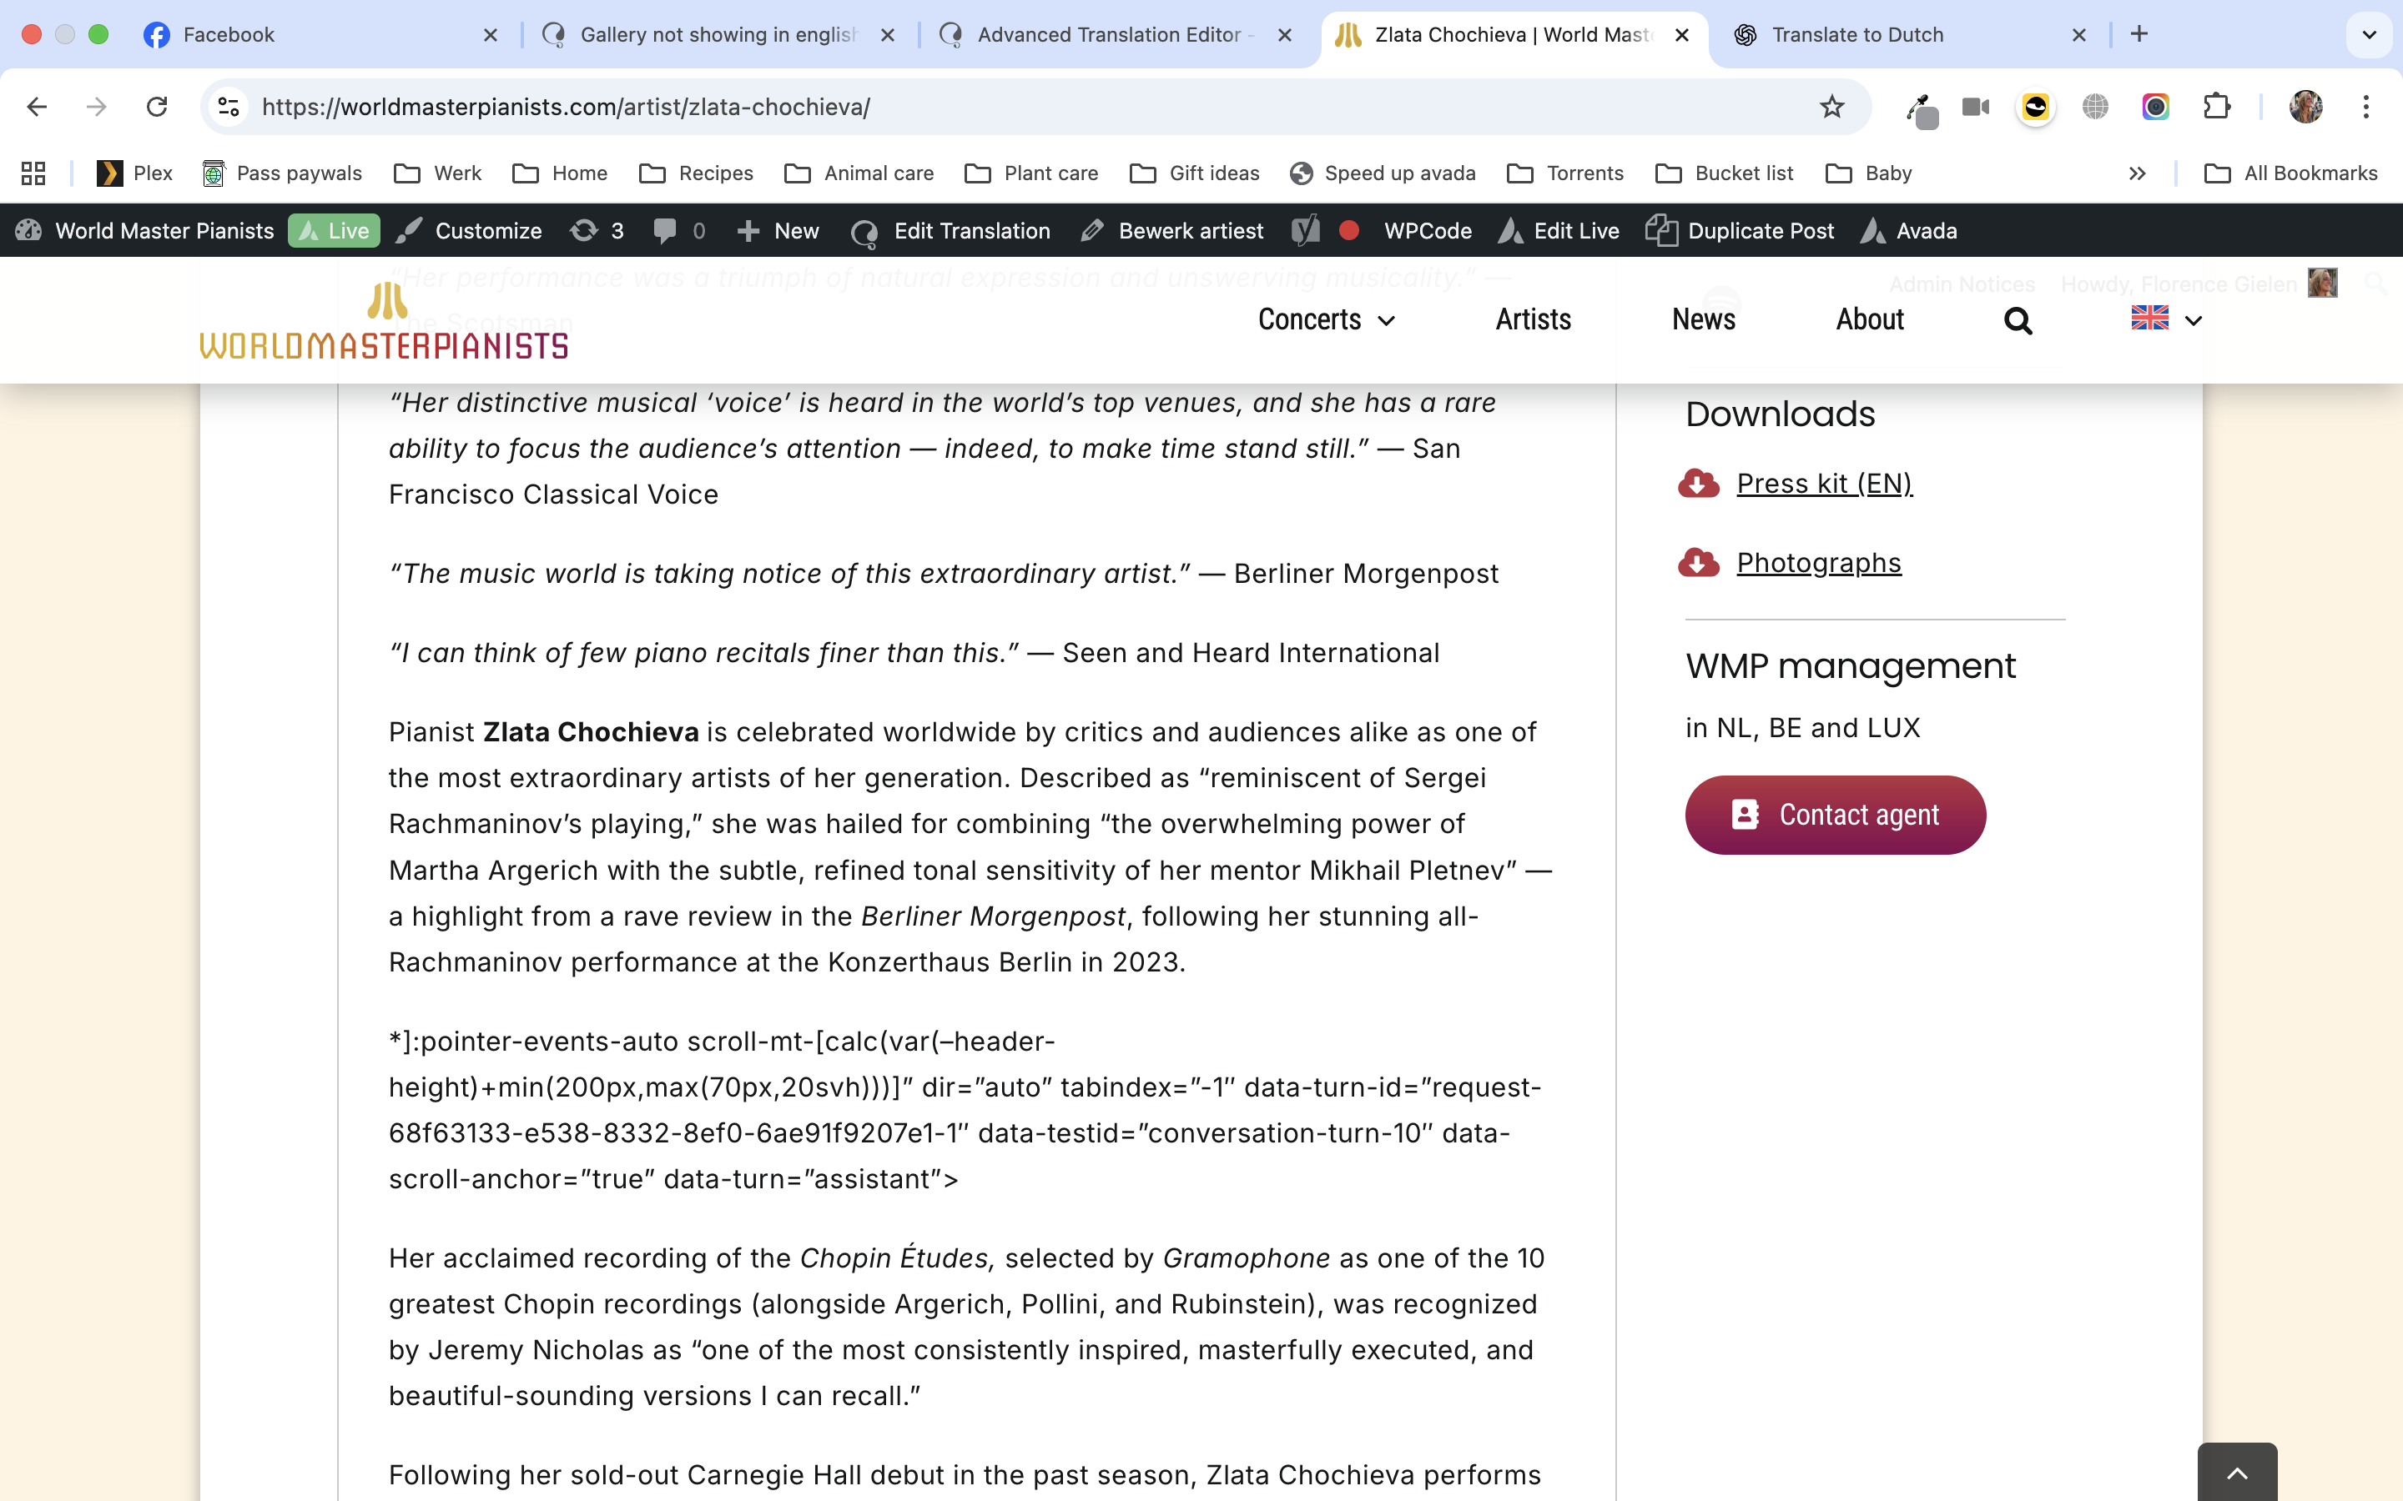The width and height of the screenshot is (2403, 1501).
Task: Click the site search magnifier icon
Action: [x=2017, y=321]
